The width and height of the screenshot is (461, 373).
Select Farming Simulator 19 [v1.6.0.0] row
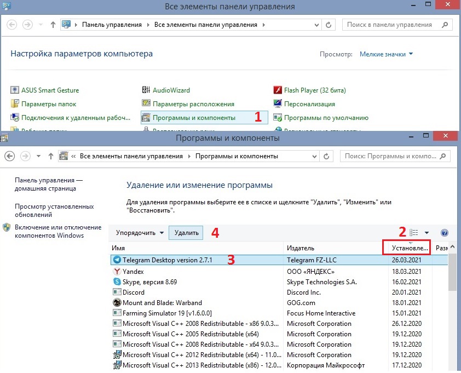click(279, 313)
